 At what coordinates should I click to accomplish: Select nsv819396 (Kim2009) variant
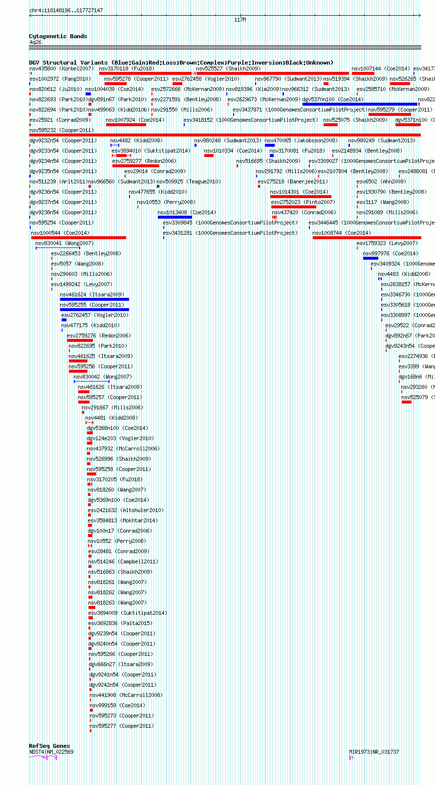click(254, 89)
